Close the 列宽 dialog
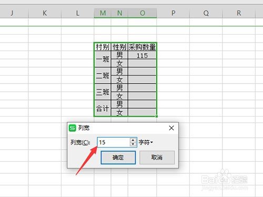Screen dimensions: 263x197 pos(171,128)
